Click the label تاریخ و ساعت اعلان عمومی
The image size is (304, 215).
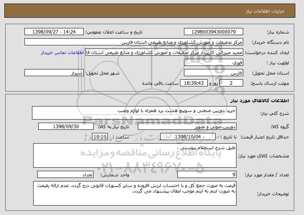(x=114, y=32)
